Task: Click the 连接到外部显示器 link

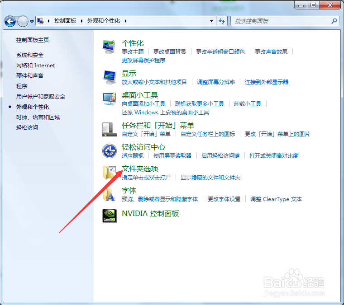Action: click(267, 82)
